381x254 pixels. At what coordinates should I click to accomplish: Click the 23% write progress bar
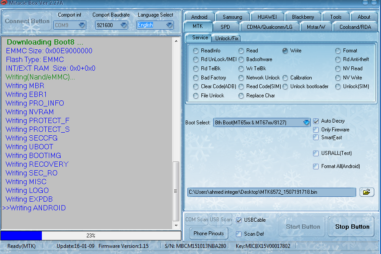(x=91, y=236)
